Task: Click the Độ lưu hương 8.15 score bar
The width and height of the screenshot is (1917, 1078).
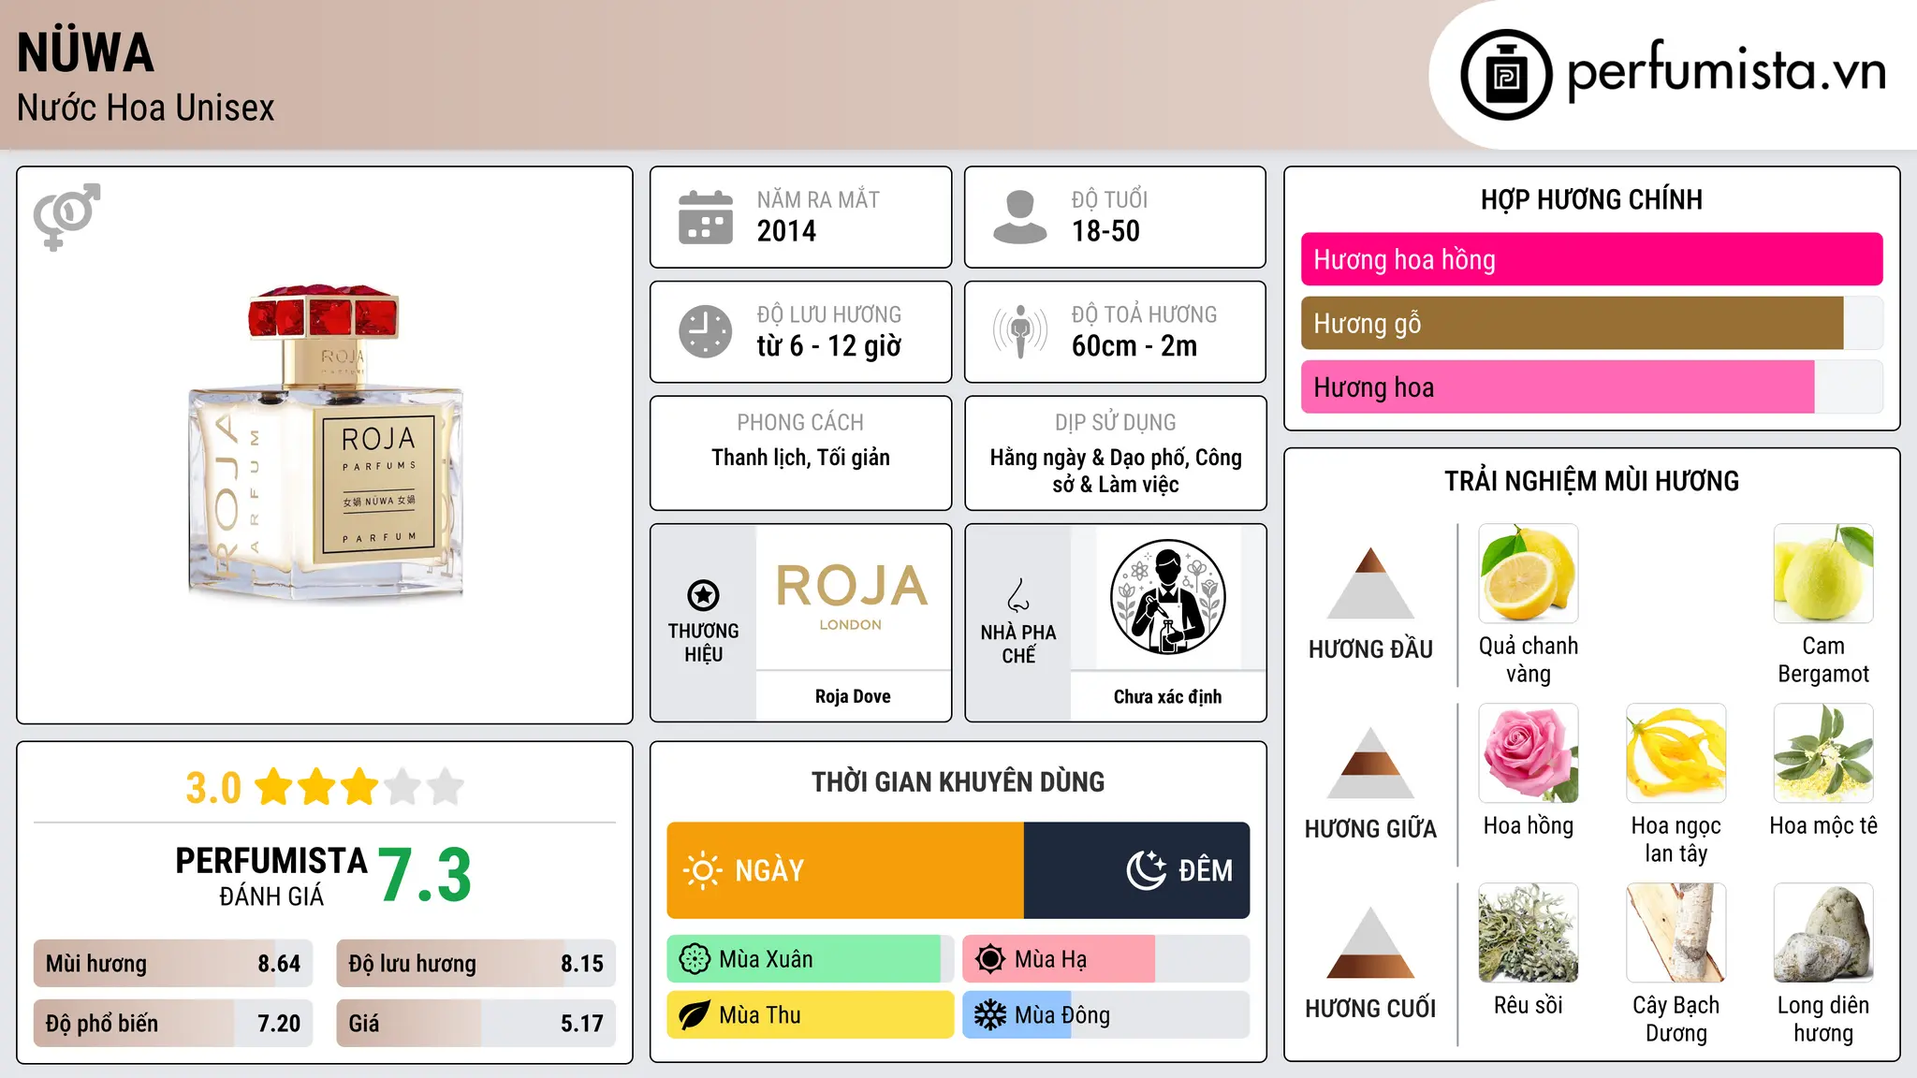Action: [x=476, y=964]
